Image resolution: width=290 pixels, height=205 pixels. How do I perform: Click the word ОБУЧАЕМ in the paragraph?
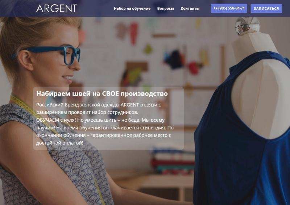click(x=47, y=120)
